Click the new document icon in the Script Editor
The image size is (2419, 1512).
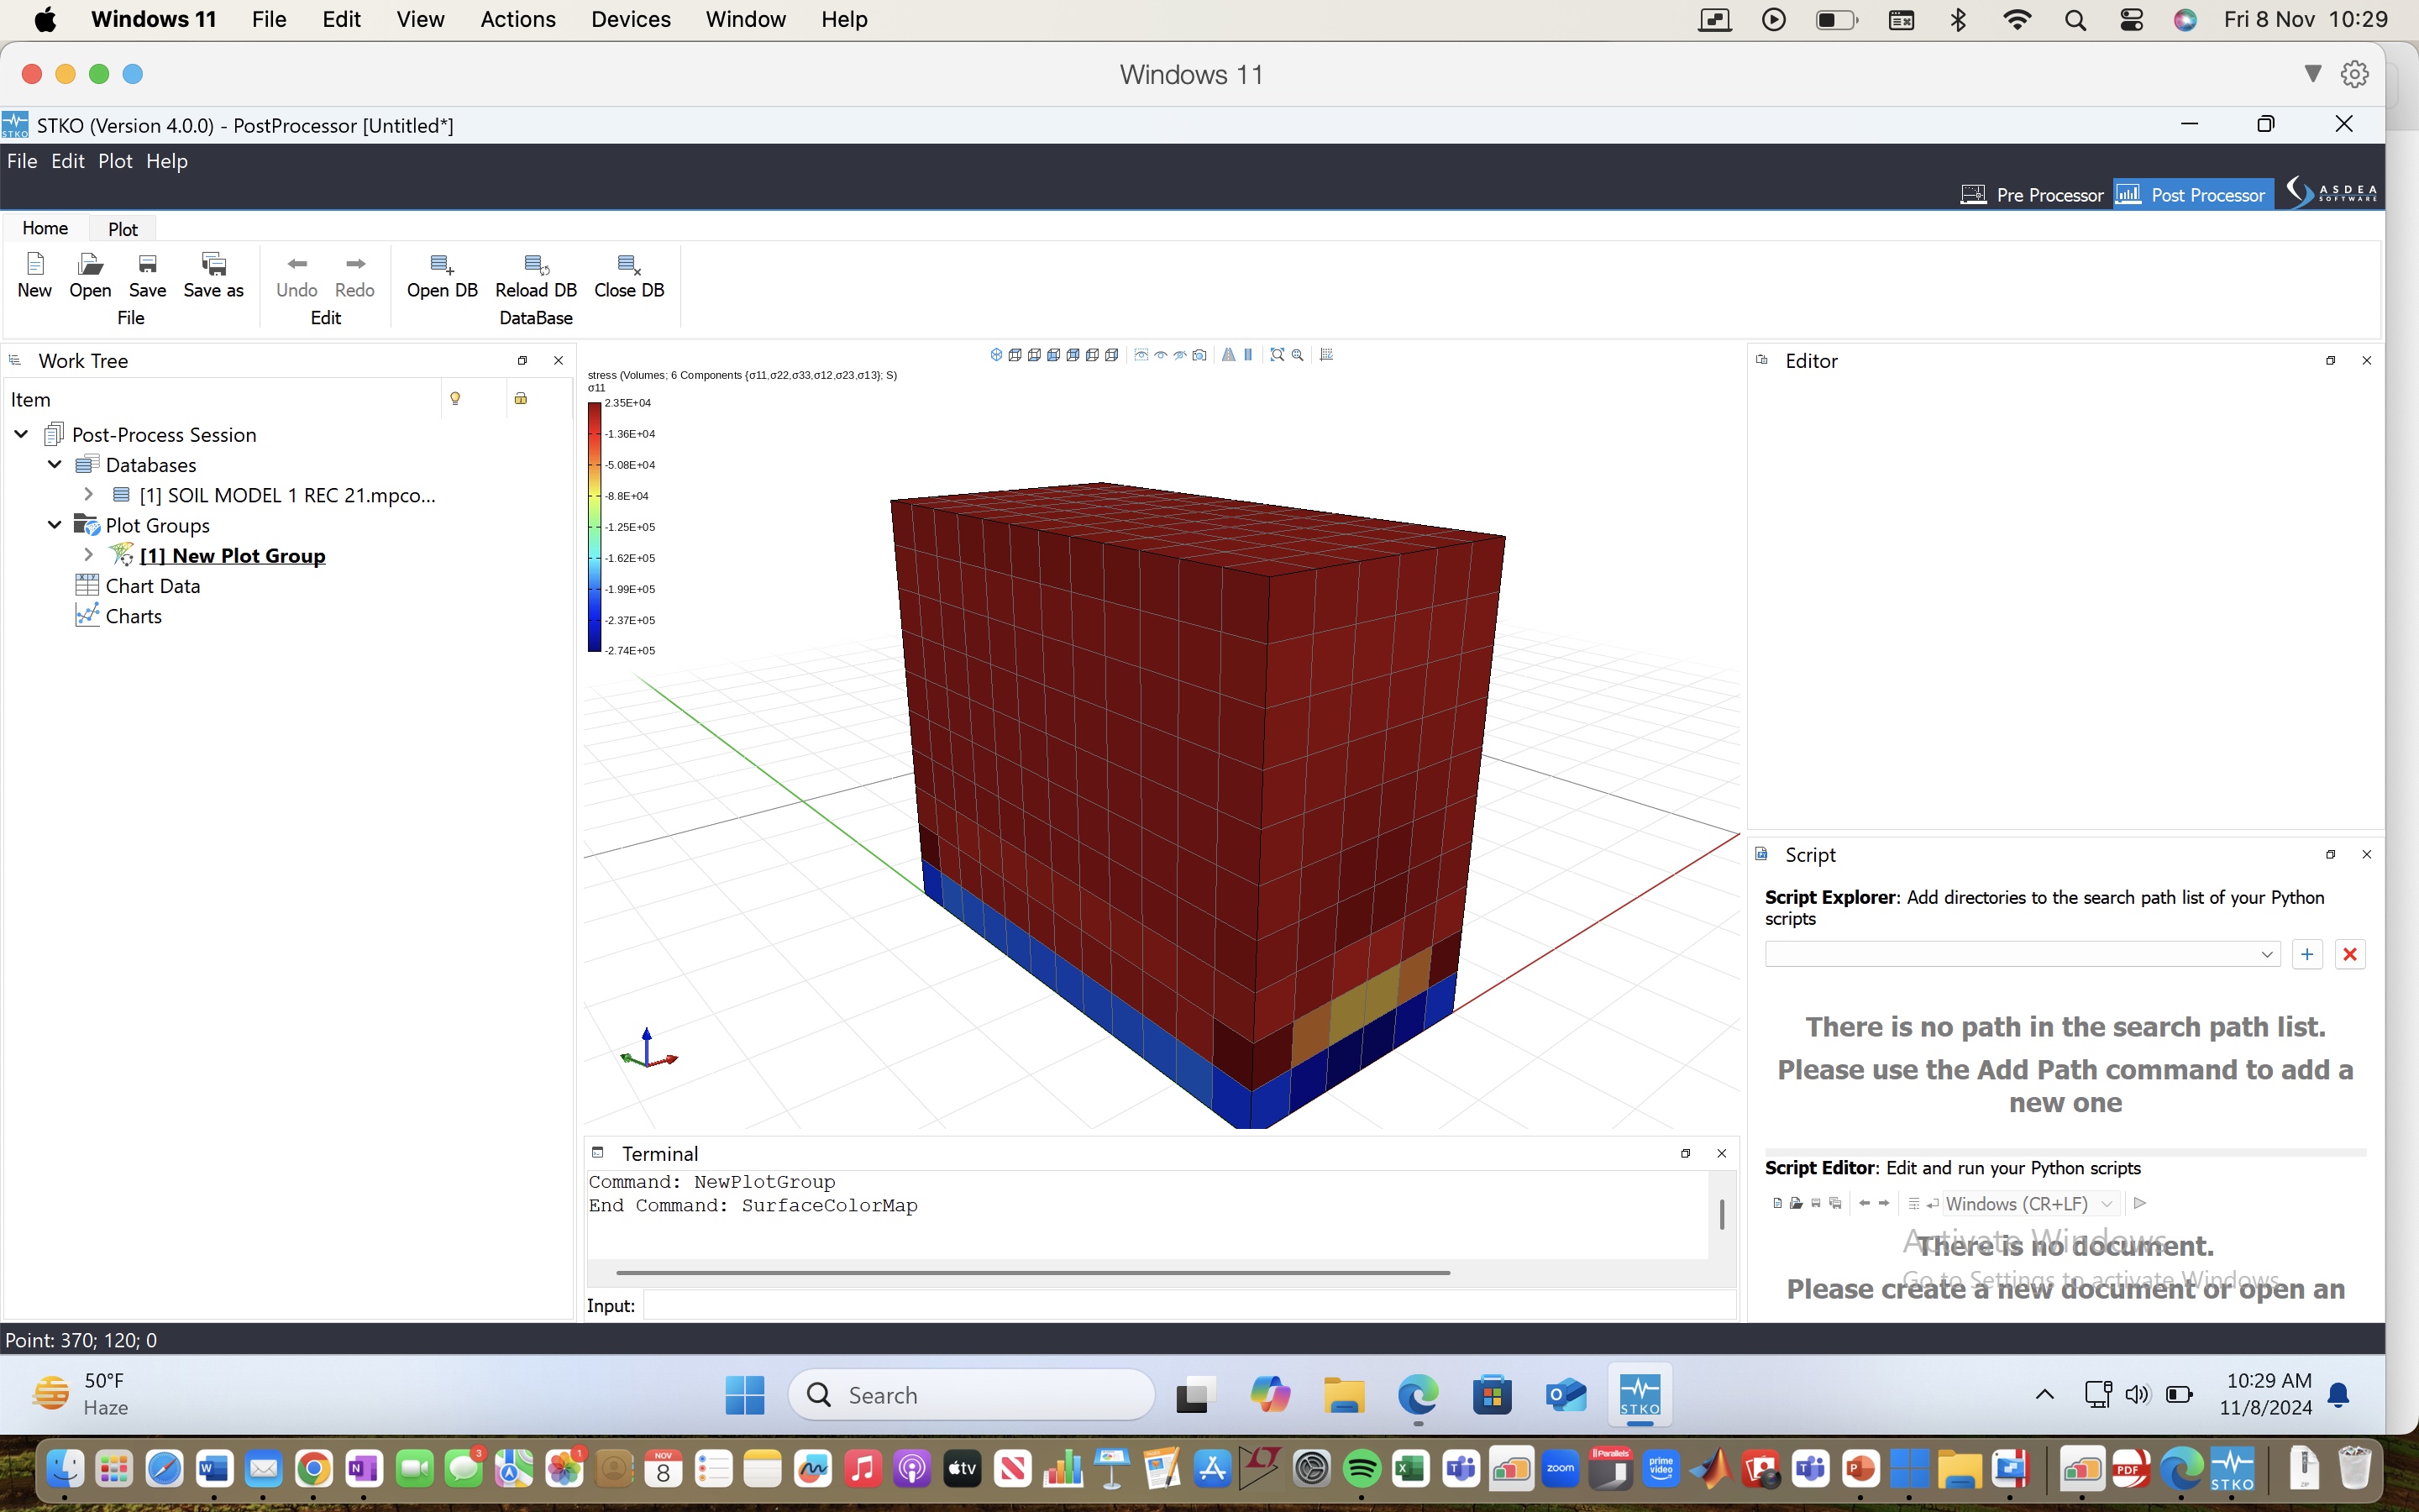1776,1203
